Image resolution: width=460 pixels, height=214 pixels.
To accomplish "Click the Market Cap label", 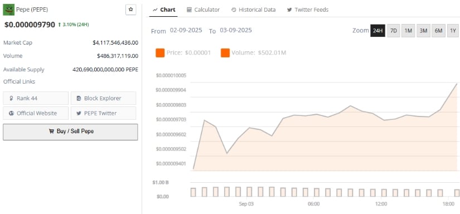I will pos(18,43).
